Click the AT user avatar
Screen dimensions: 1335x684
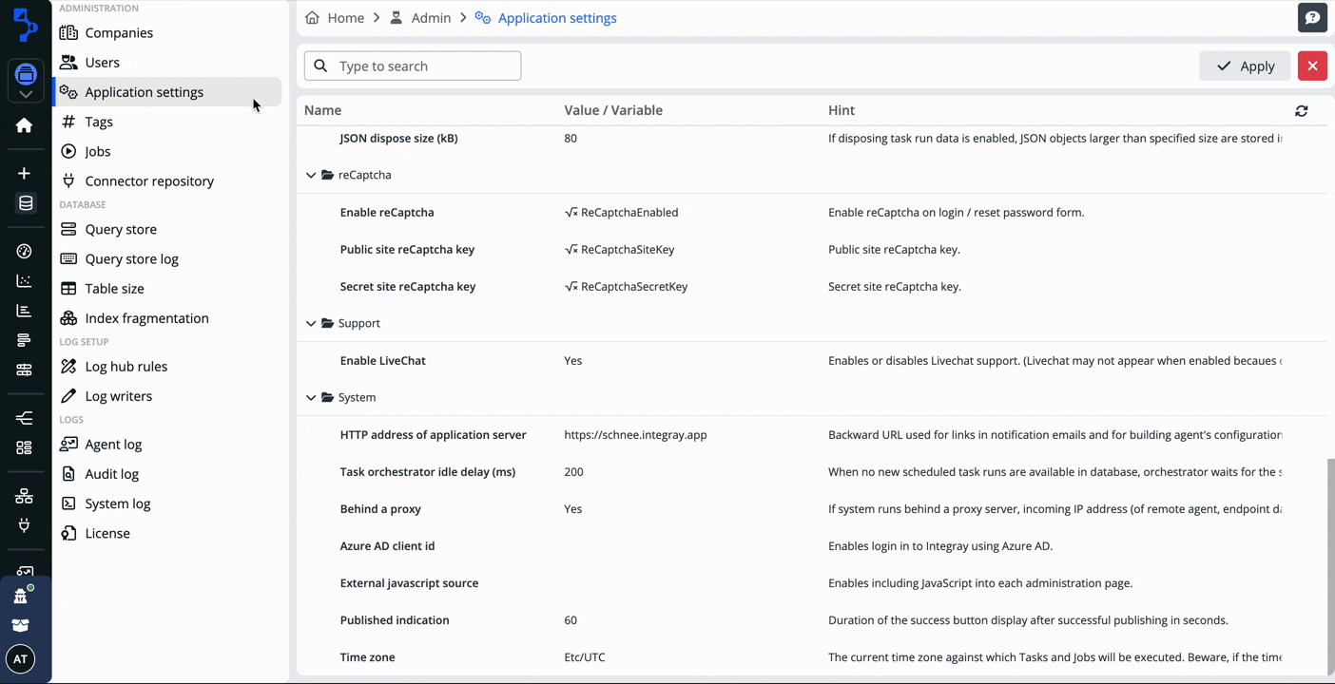point(20,659)
